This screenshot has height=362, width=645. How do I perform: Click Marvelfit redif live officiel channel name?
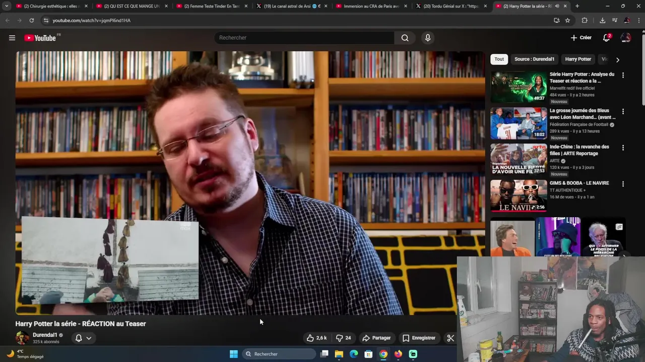(x=572, y=88)
